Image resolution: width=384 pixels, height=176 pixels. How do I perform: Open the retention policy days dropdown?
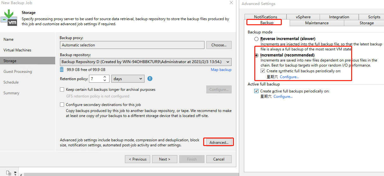(x=128, y=79)
